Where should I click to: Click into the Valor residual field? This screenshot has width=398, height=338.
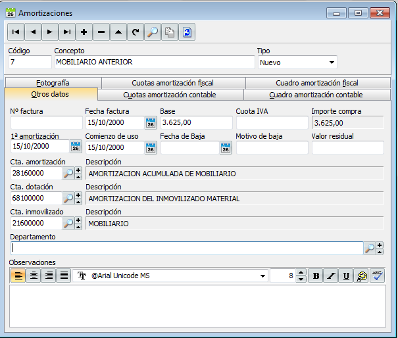point(348,148)
